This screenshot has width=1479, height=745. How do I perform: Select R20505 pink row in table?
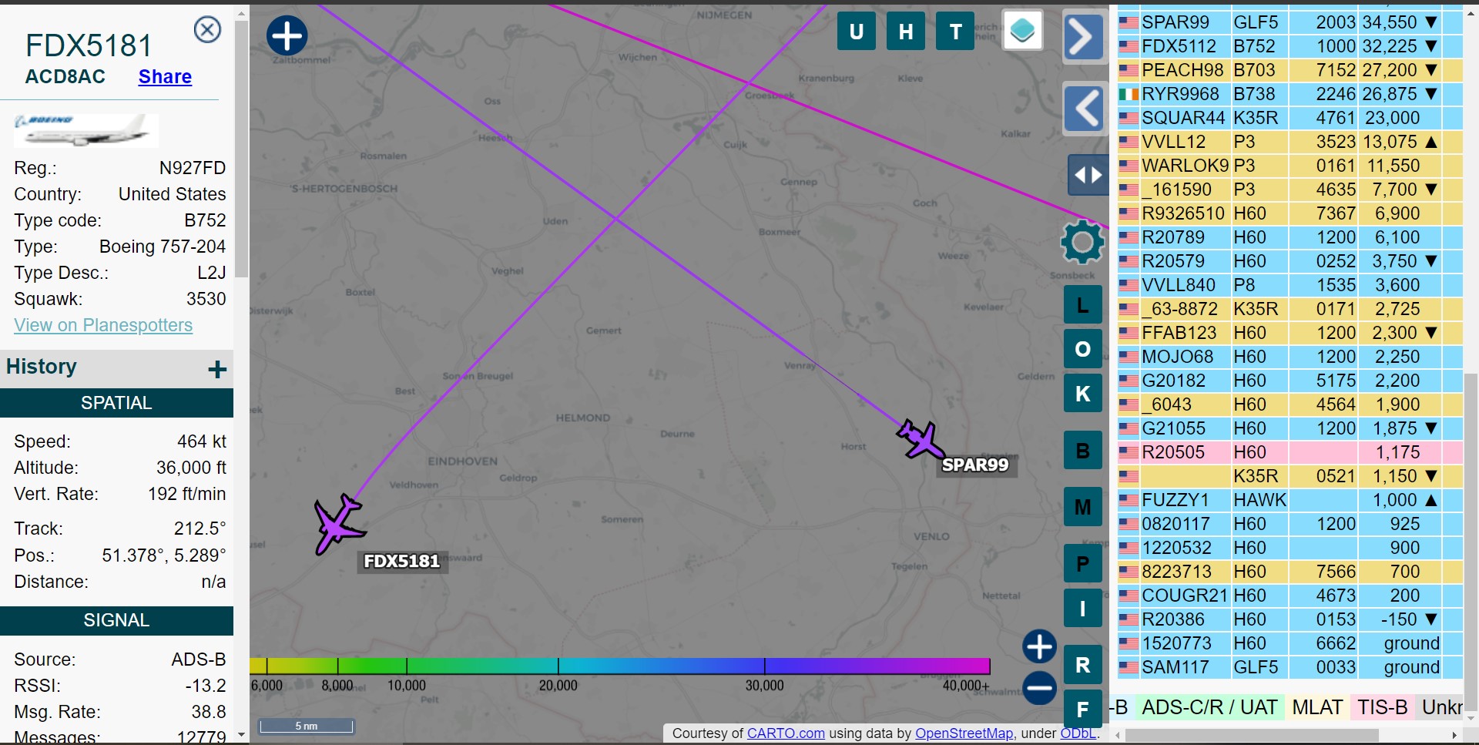pos(1290,452)
